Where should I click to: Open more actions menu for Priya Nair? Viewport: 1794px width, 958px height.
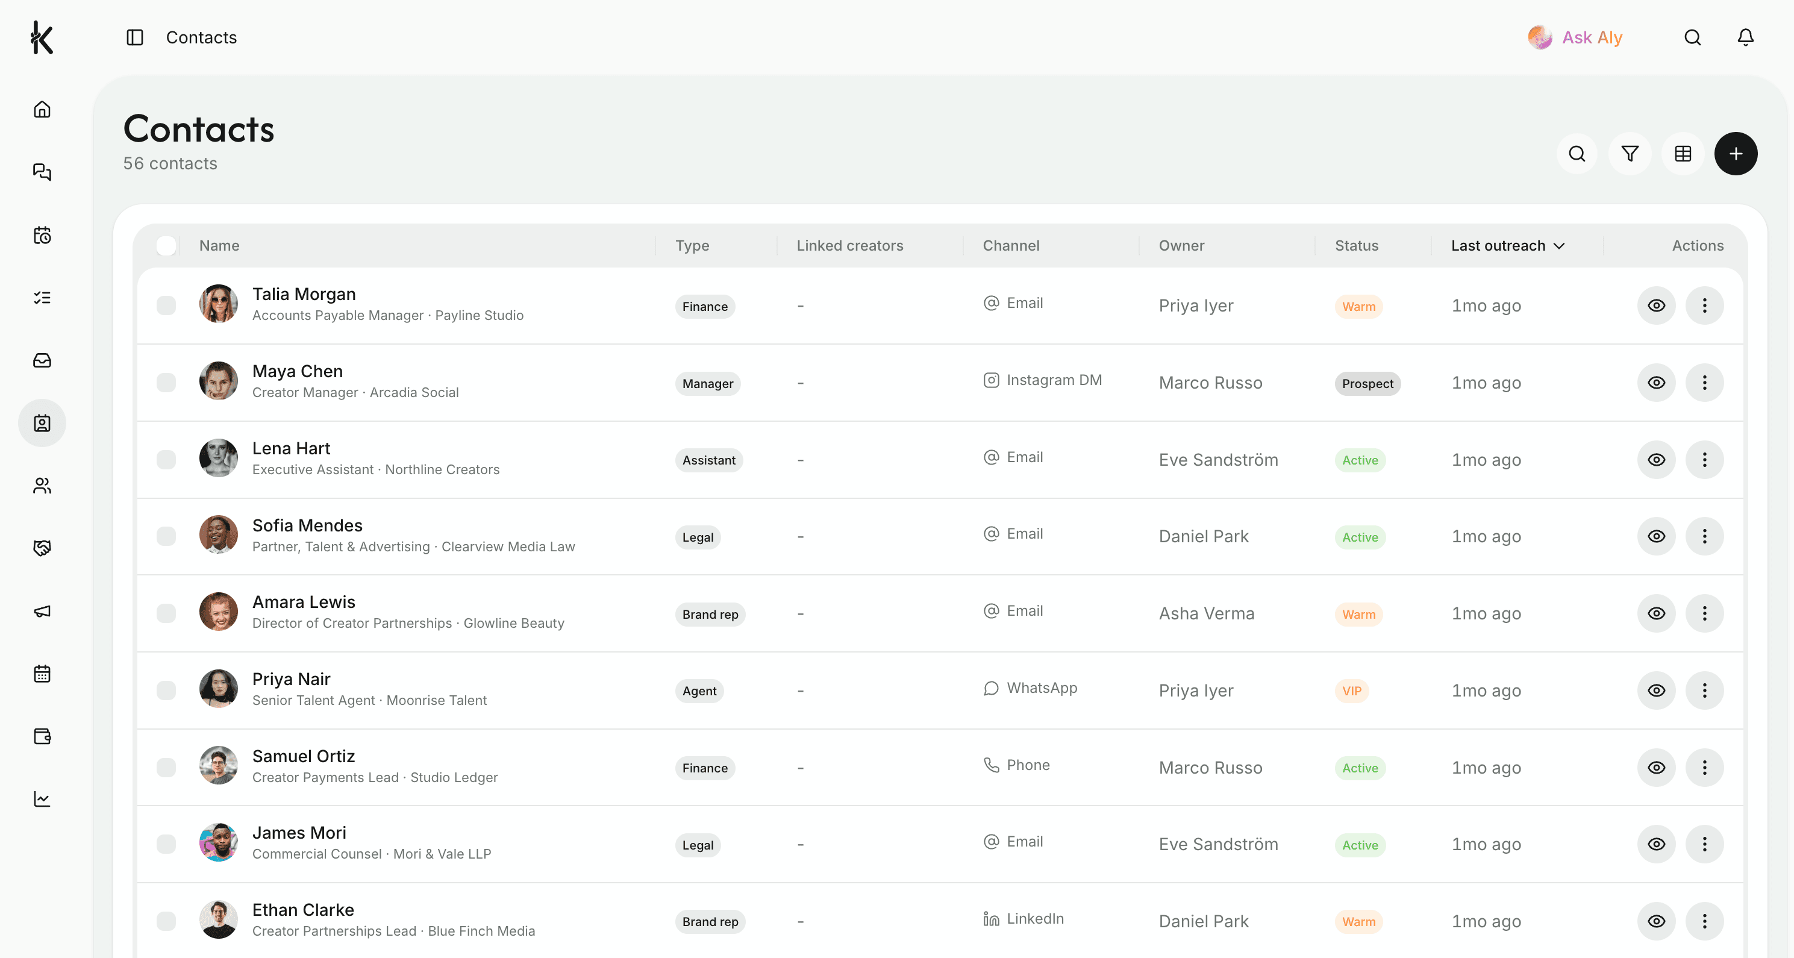click(x=1705, y=690)
